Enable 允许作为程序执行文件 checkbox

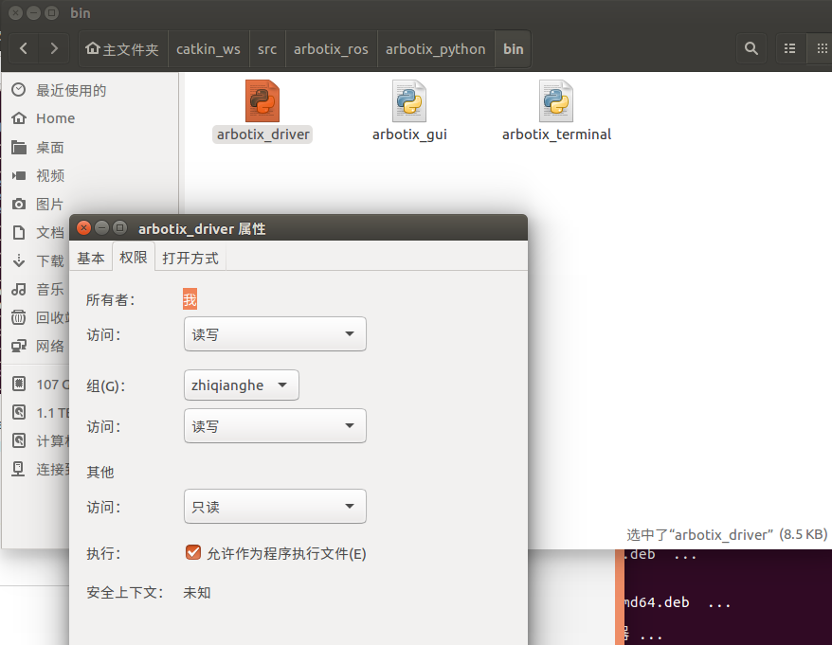[193, 554]
